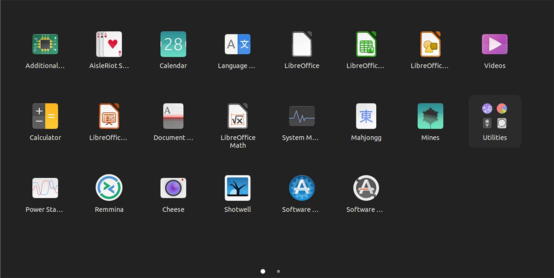Select the first page indicator dot
Viewport: 554px width, 278px height.
263,271
